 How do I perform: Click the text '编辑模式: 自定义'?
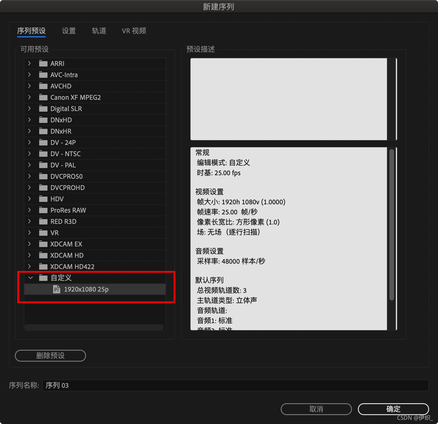tap(223, 163)
